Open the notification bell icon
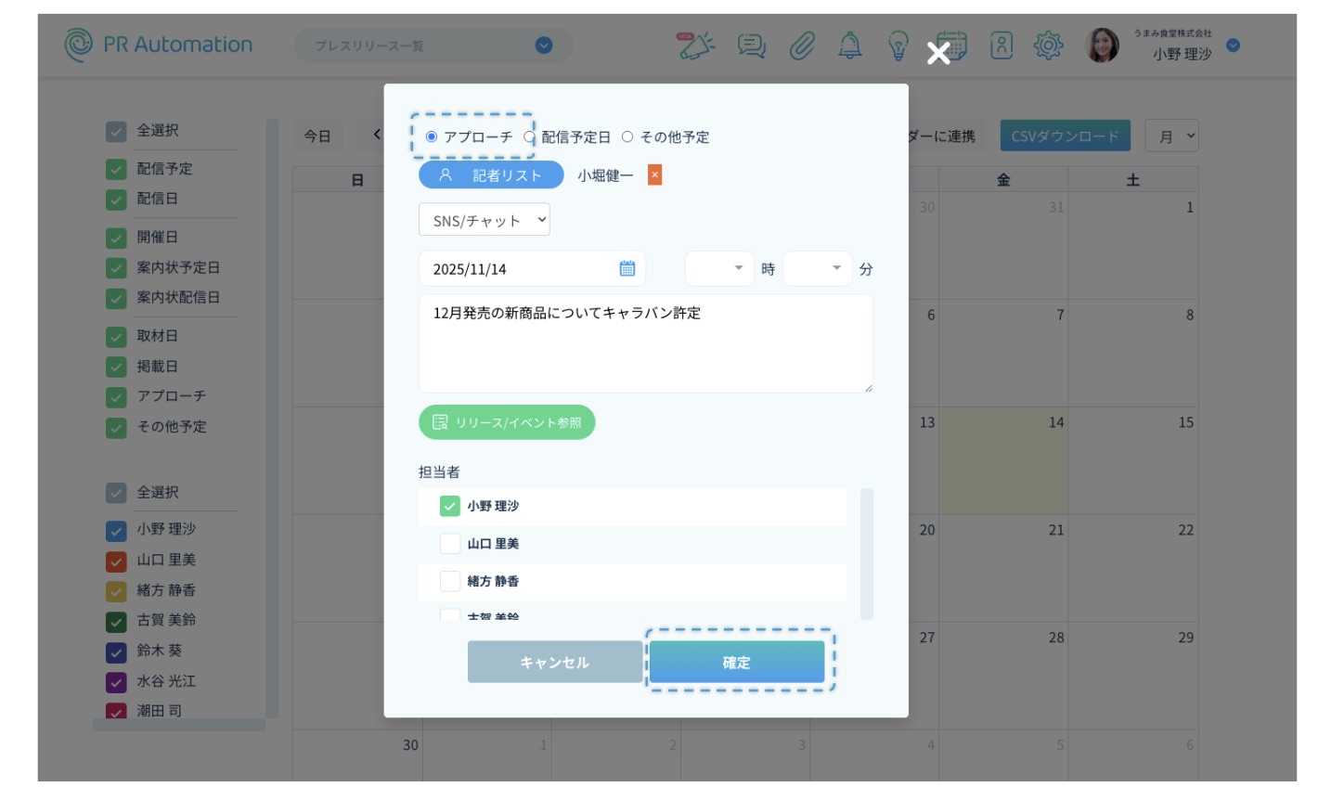This screenshot has width=1331, height=800. [x=849, y=45]
